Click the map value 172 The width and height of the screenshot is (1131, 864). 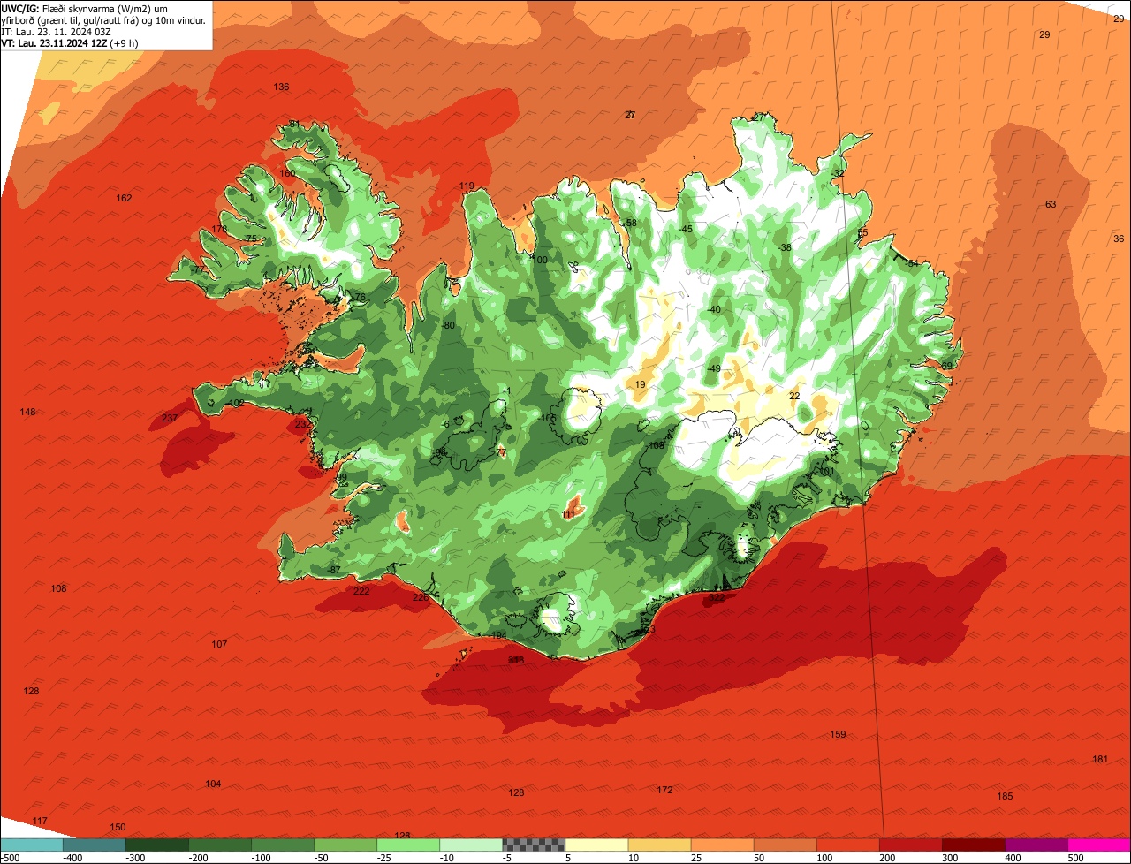point(664,790)
